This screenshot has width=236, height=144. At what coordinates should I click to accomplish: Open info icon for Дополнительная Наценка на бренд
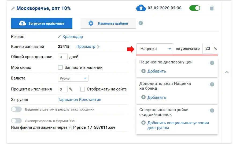point(212,84)
